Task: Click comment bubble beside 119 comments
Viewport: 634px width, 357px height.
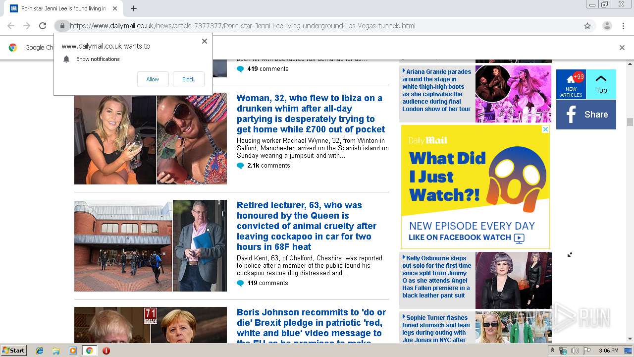Action: (240, 283)
